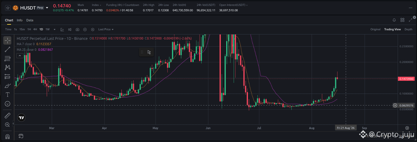The height and width of the screenshot is (142, 417).
Task: Click the Fri 21 Aug '26 date label
Action: tap(346, 128)
